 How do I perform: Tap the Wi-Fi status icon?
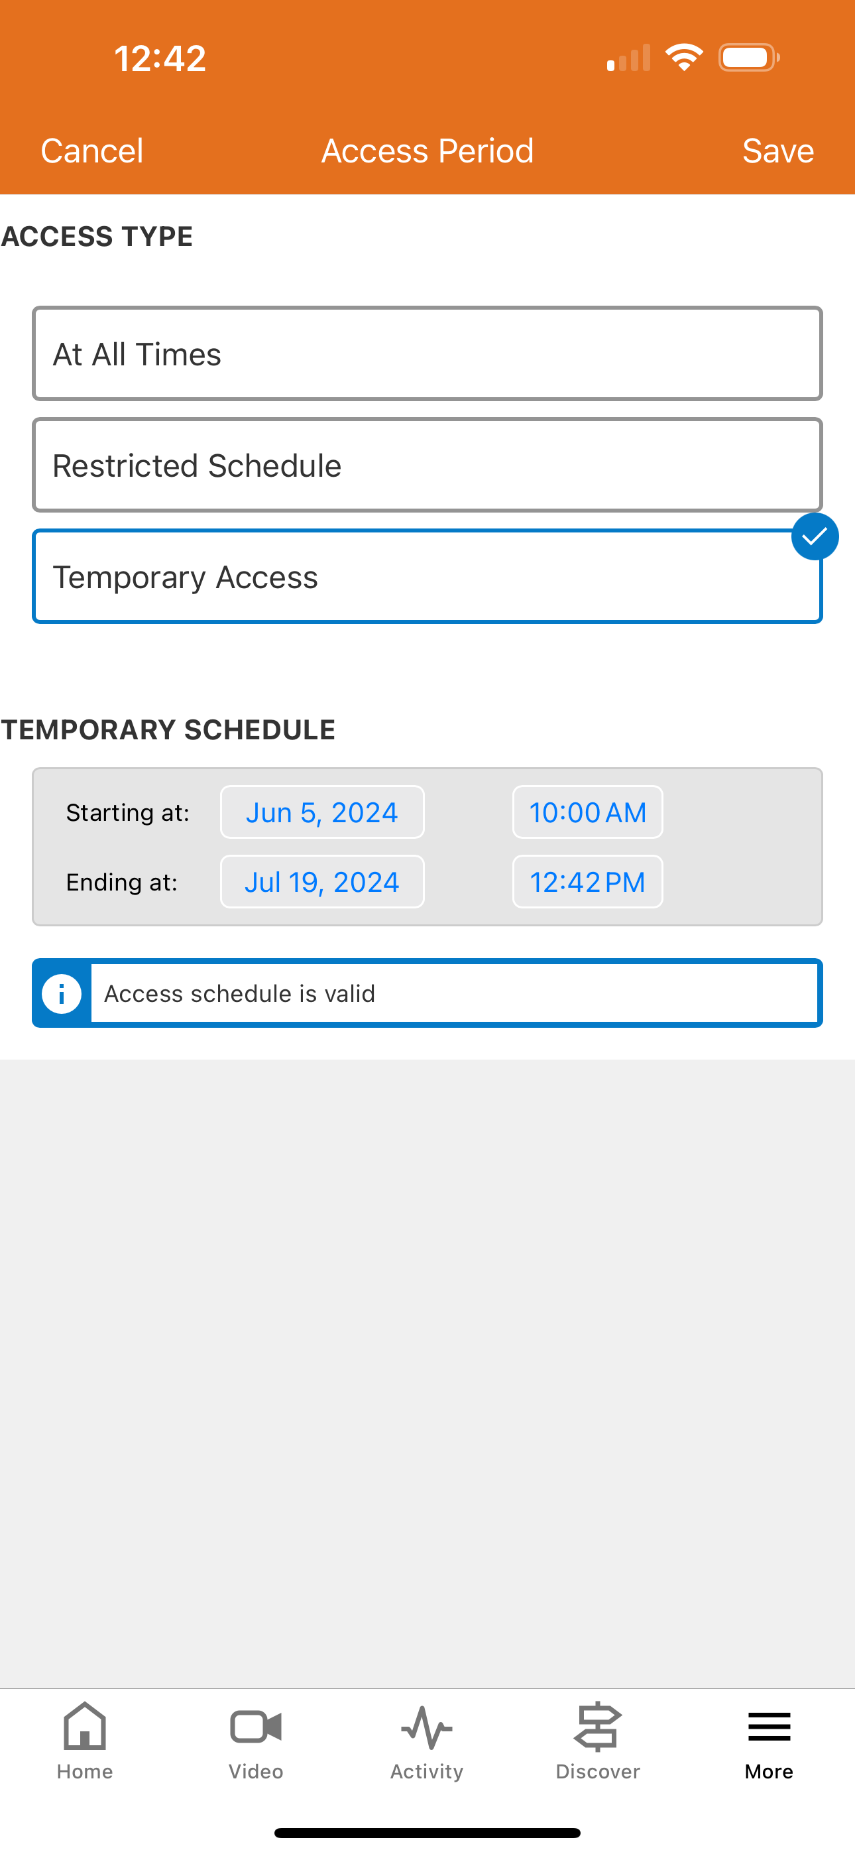point(684,58)
